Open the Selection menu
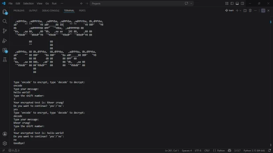Viewport: 273px width, 153px height. tap(29, 4)
